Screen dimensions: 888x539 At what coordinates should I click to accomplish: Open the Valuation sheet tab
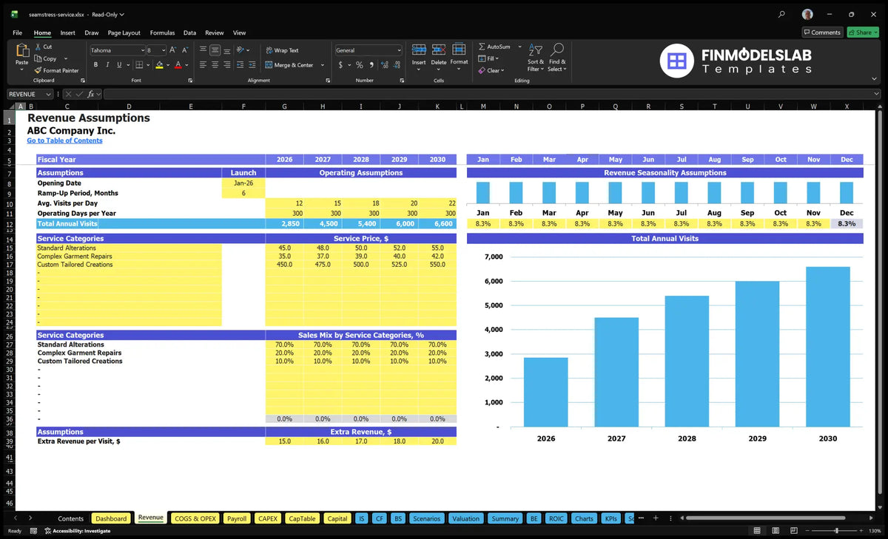click(465, 518)
